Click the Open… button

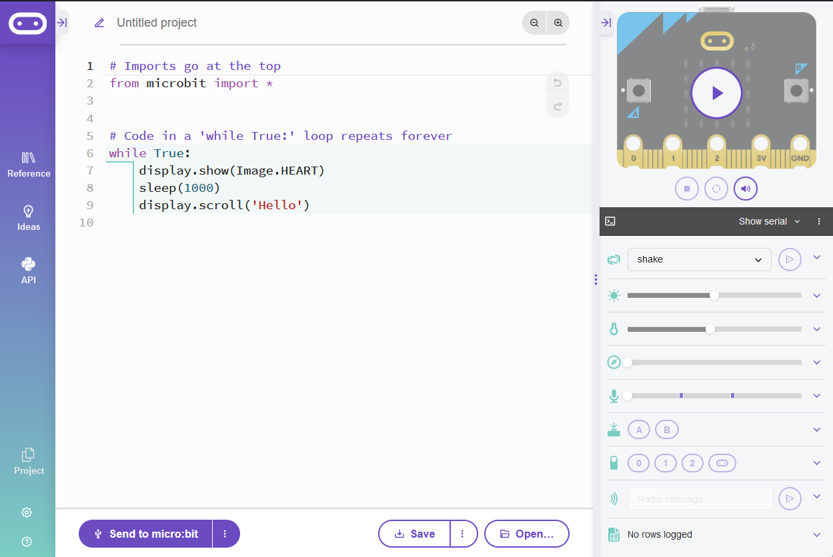click(526, 534)
